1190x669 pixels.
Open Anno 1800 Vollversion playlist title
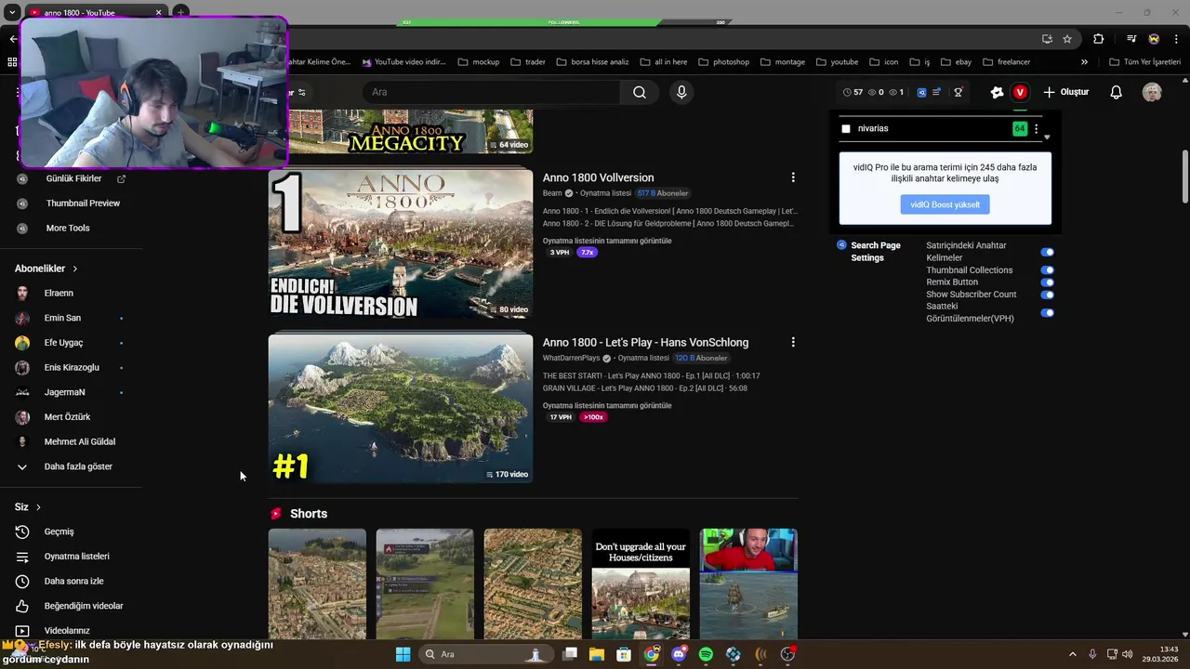point(599,177)
